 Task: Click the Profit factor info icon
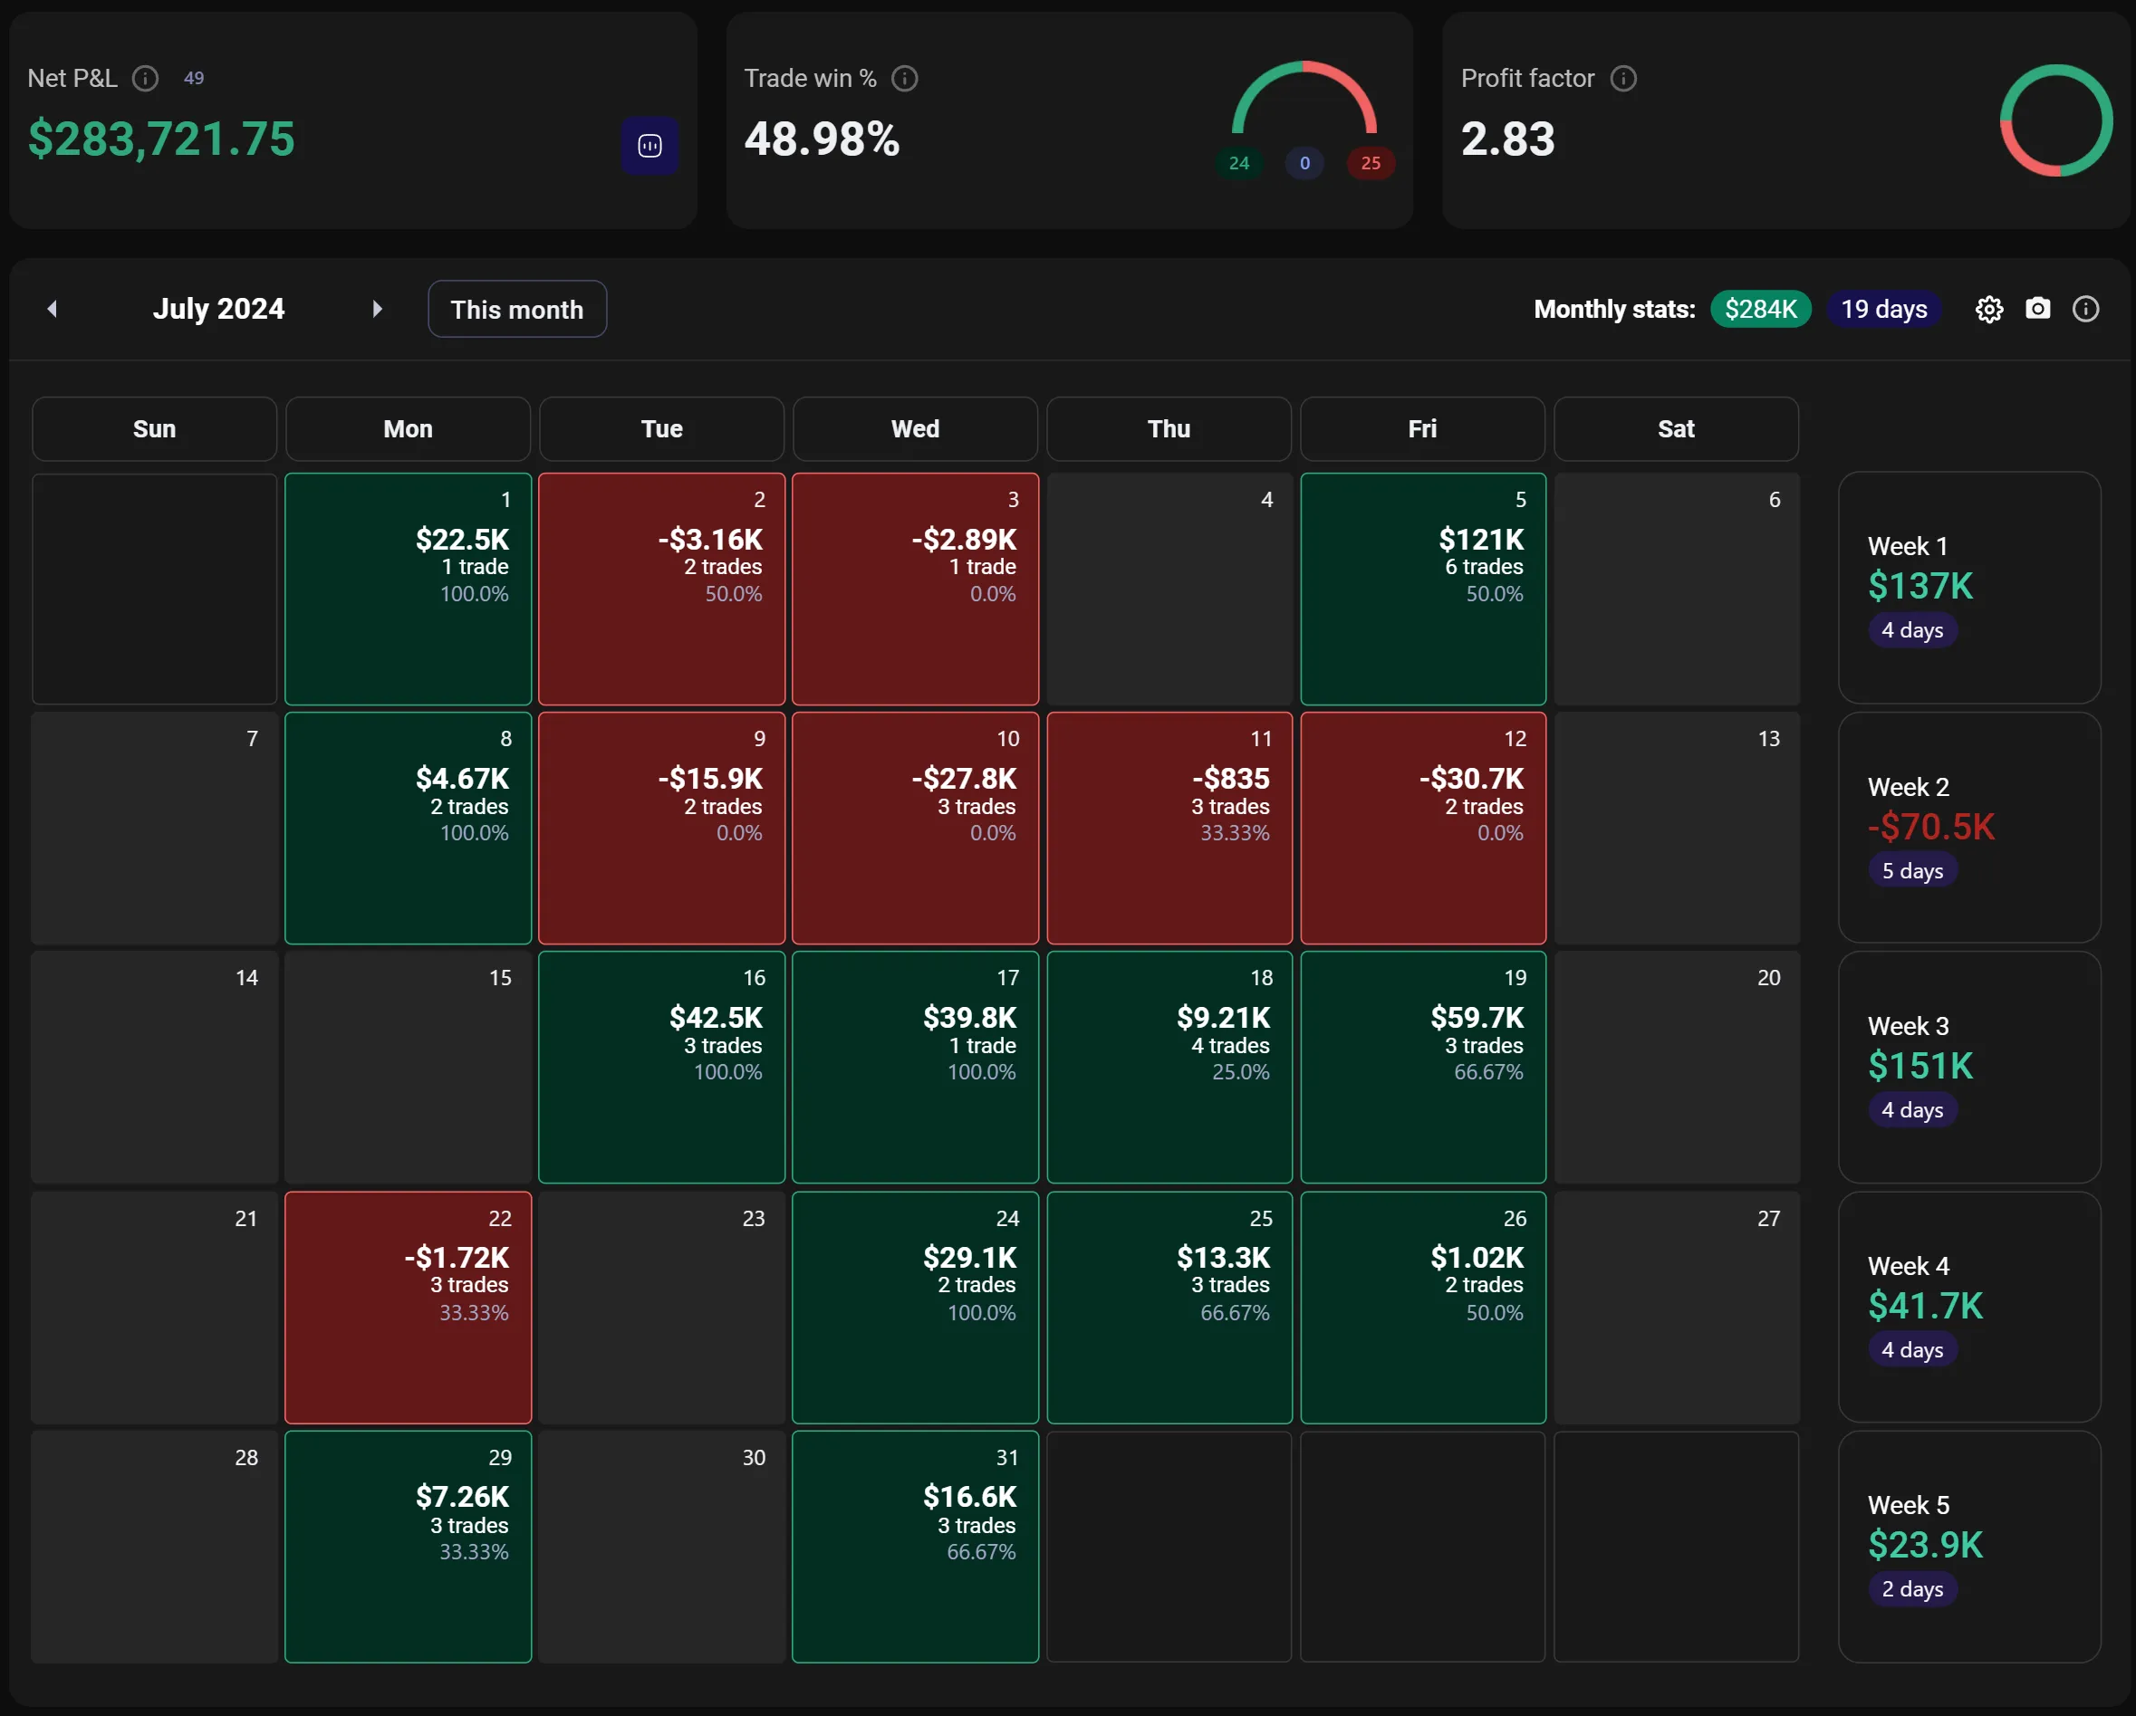coord(1622,78)
